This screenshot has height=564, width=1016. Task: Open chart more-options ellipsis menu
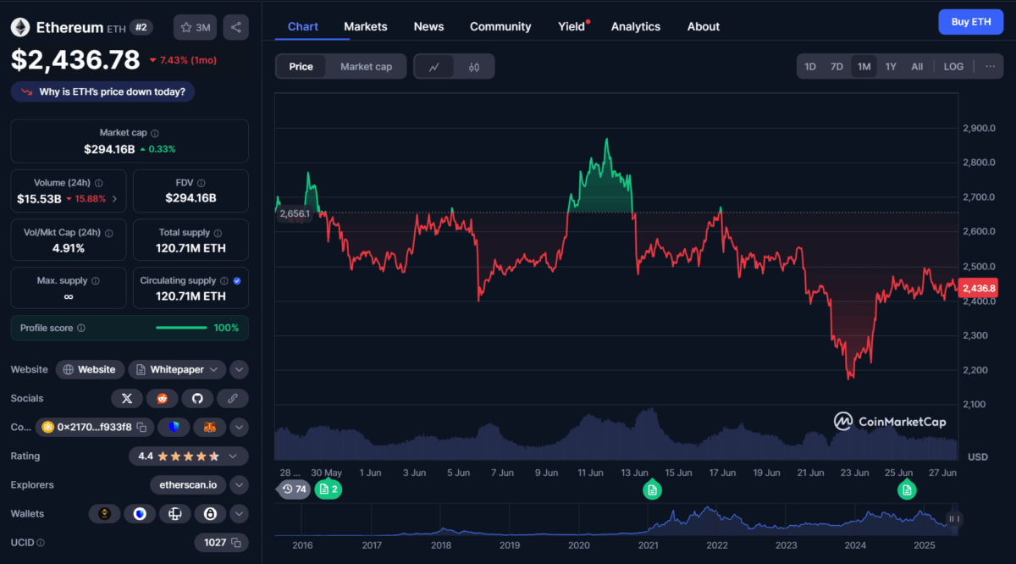pos(990,67)
